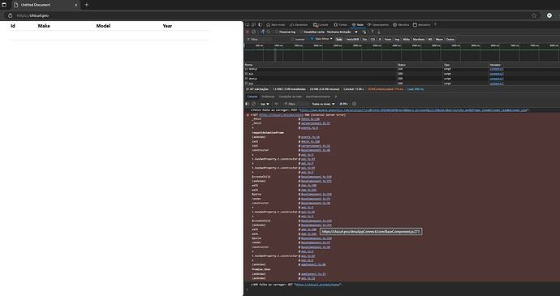Click the export HAR download icon
The width and height of the screenshot is (560, 296).
378,32
